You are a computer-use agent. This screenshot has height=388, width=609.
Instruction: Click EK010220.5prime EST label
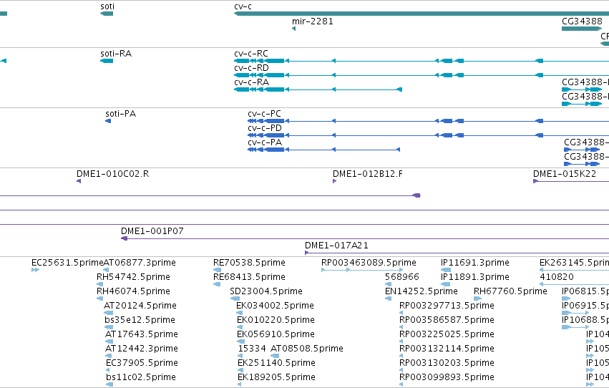[x=276, y=320]
